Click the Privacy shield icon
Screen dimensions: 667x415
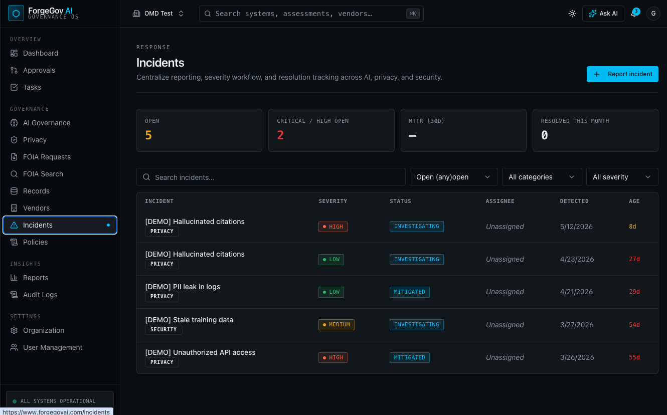point(14,140)
